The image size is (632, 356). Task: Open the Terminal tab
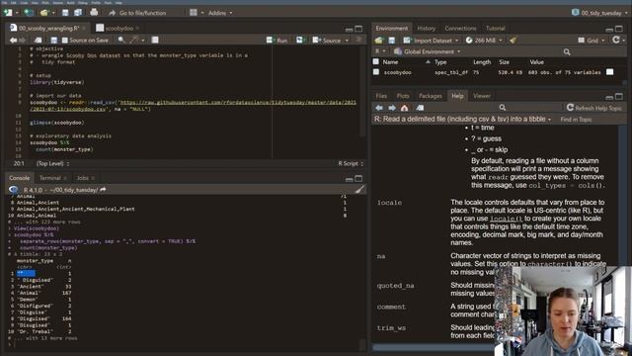click(x=50, y=178)
